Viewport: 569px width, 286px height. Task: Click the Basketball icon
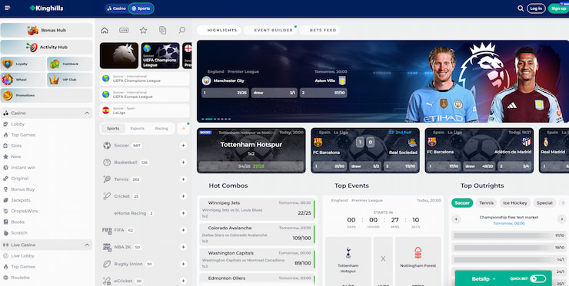107,163
